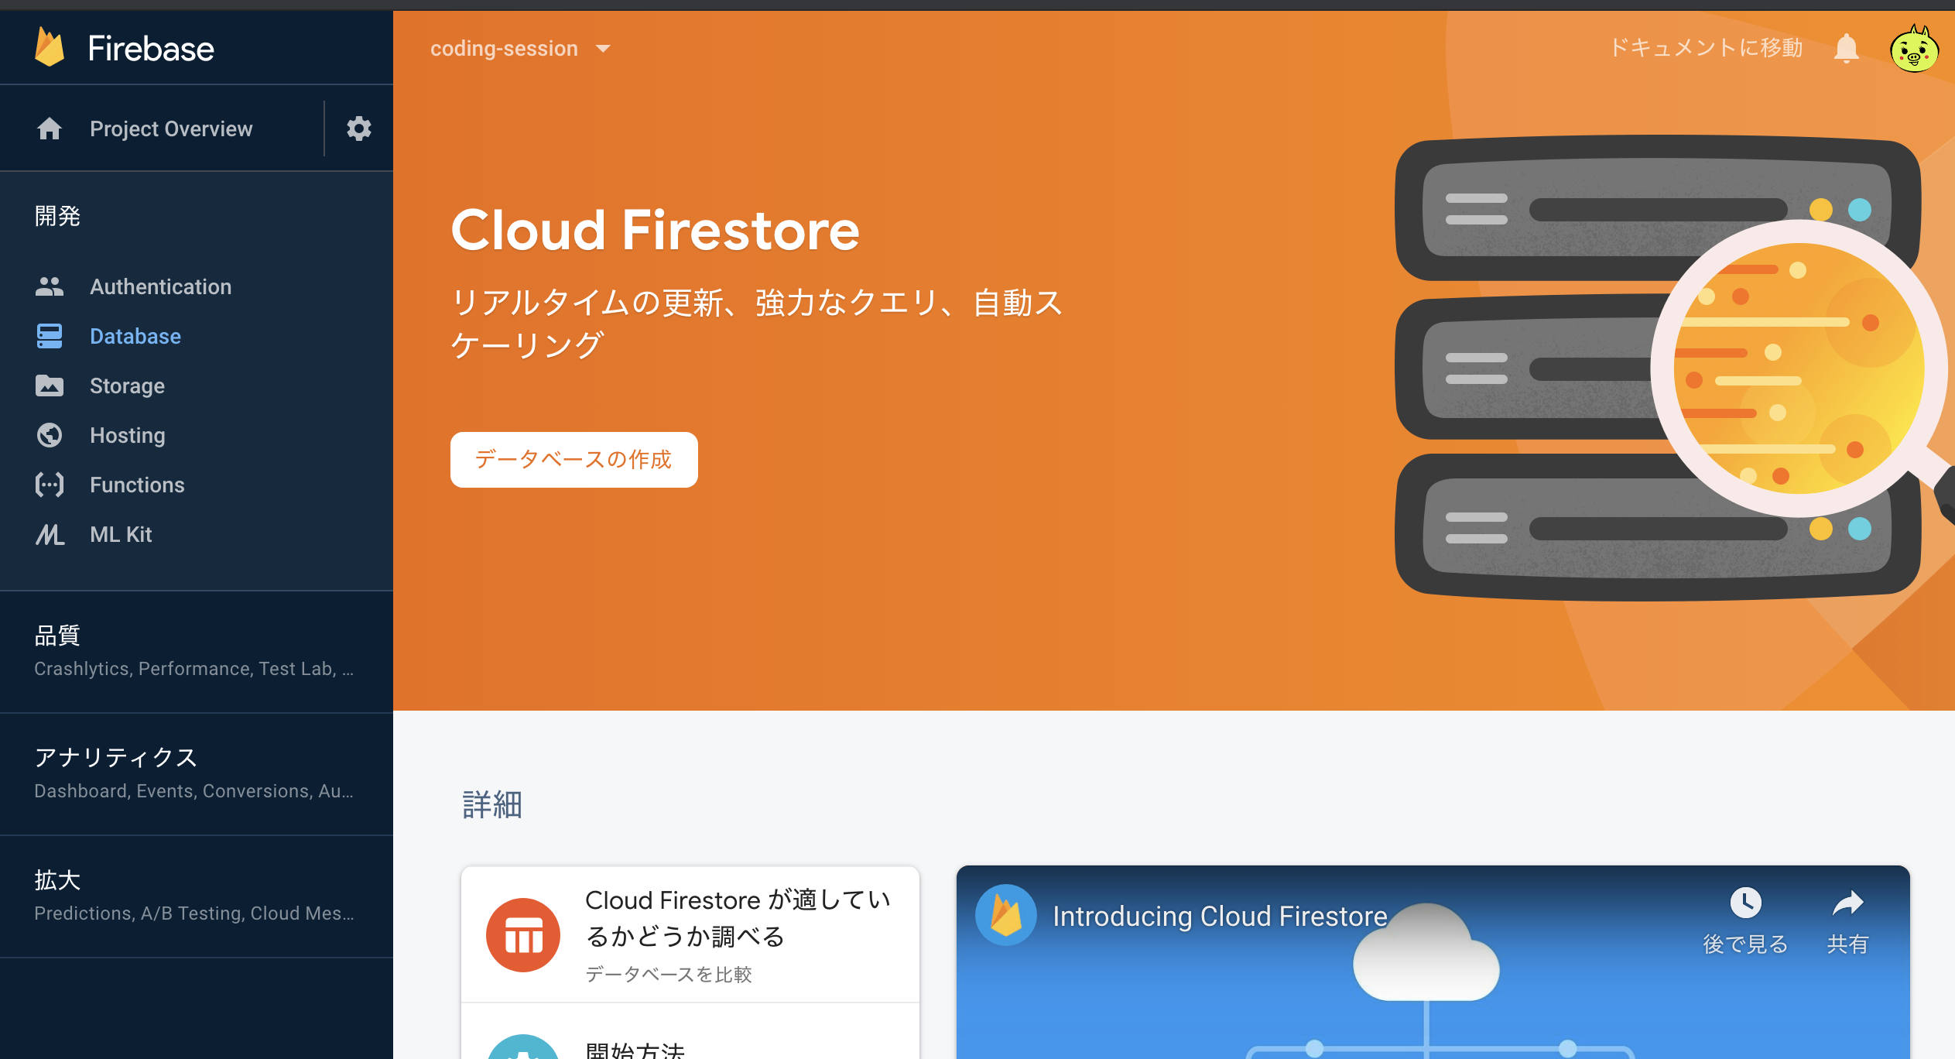The height and width of the screenshot is (1059, 1955).
Task: Click the Hosting globe icon
Action: [x=50, y=435]
